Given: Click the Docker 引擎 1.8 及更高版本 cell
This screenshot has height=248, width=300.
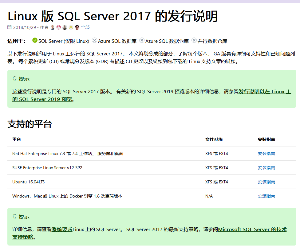Looking at the screenshot, I should click(x=67, y=196).
